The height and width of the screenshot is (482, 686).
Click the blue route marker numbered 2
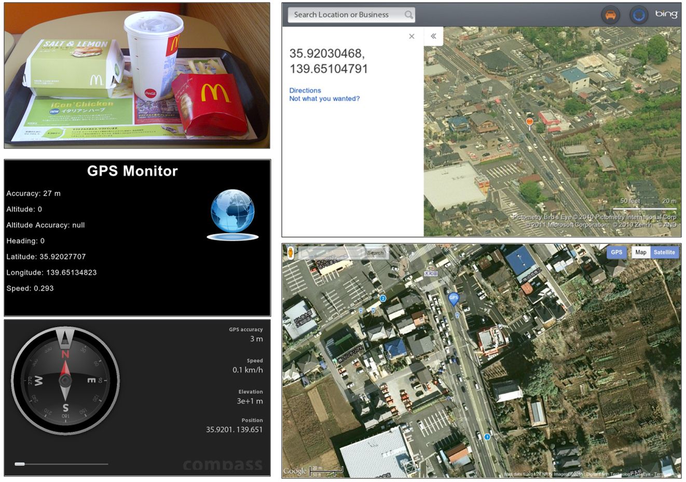click(x=382, y=298)
